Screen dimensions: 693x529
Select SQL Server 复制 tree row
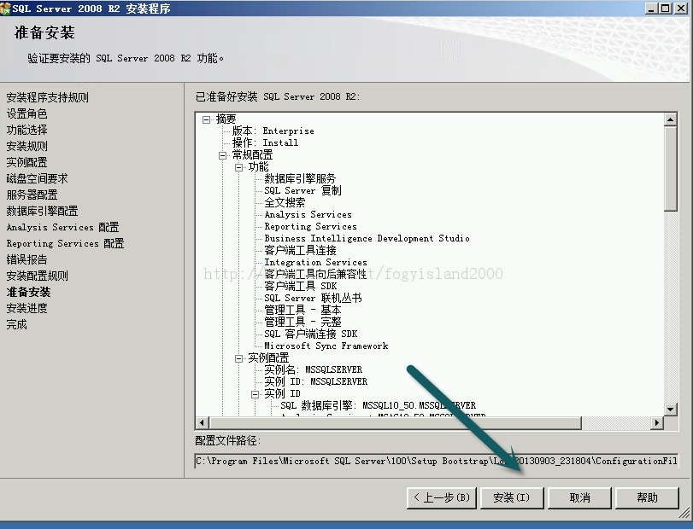(x=302, y=190)
